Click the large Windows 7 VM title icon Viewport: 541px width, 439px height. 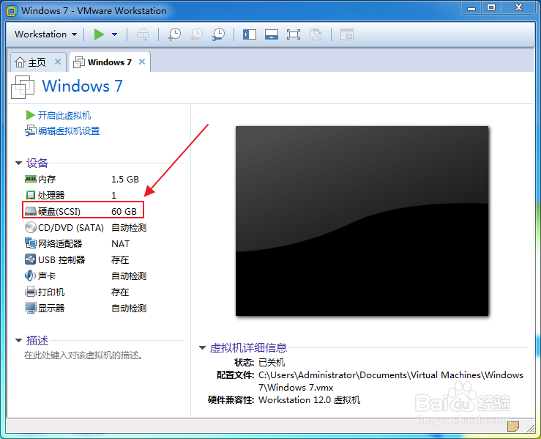pos(23,87)
